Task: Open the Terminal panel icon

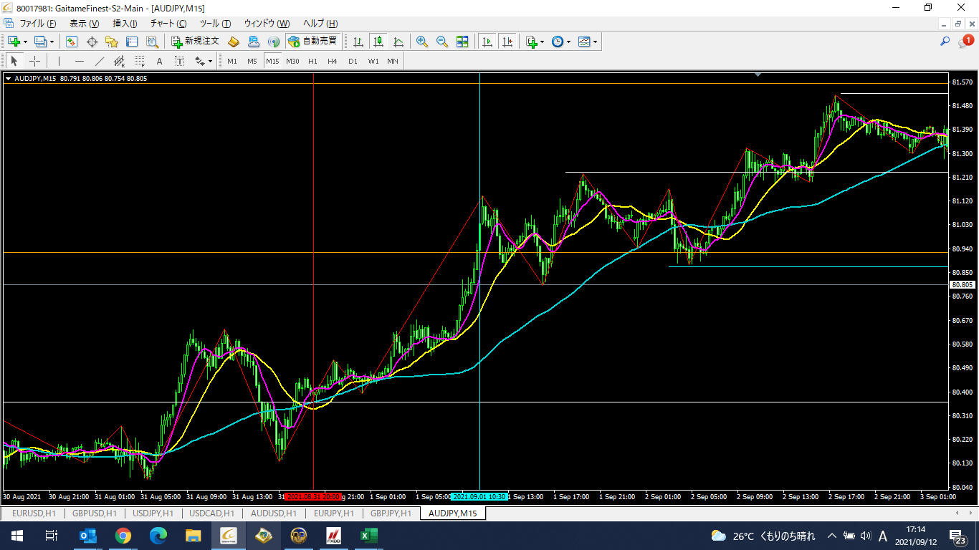Action: click(x=132, y=42)
